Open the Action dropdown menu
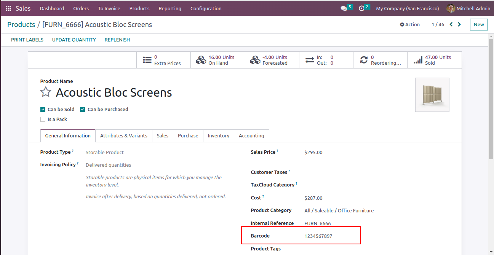This screenshot has width=494, height=255. [410, 24]
